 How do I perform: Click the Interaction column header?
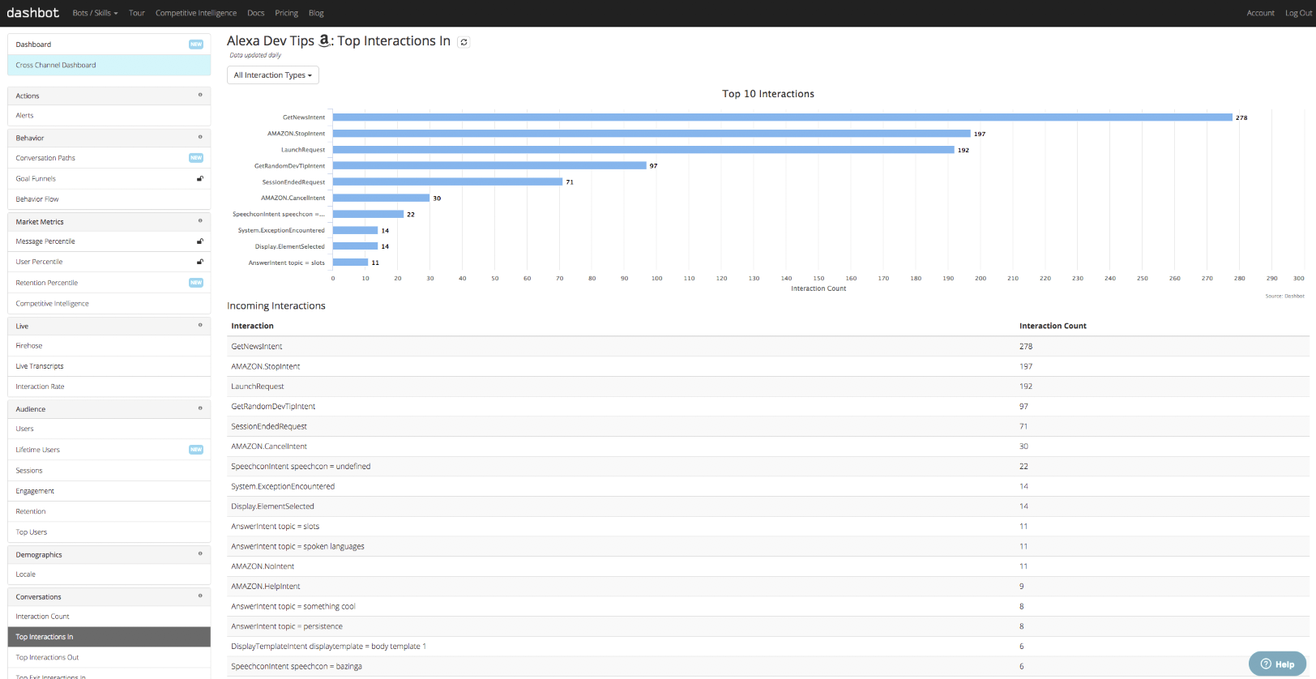252,326
